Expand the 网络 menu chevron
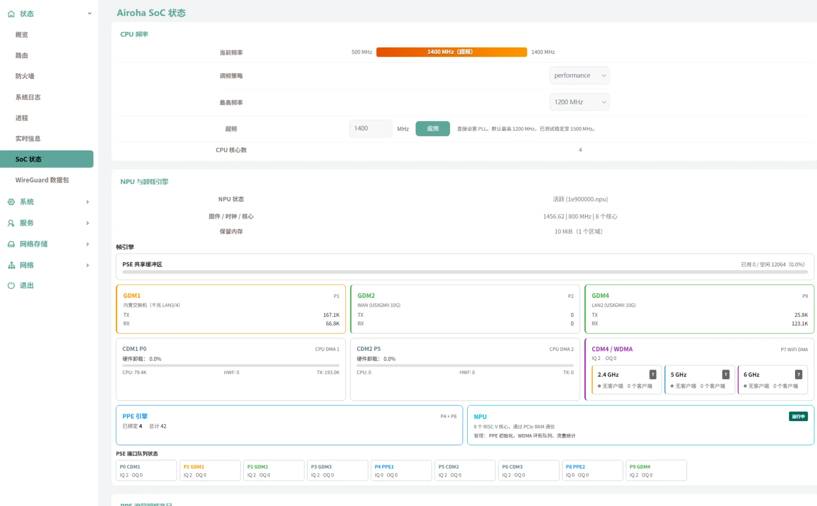 88,265
